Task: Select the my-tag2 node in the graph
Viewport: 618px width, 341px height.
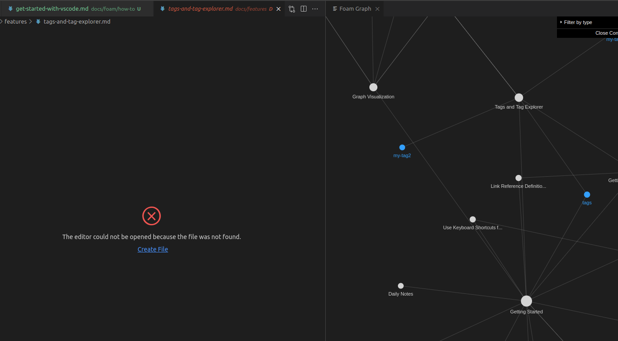Action: [402, 147]
